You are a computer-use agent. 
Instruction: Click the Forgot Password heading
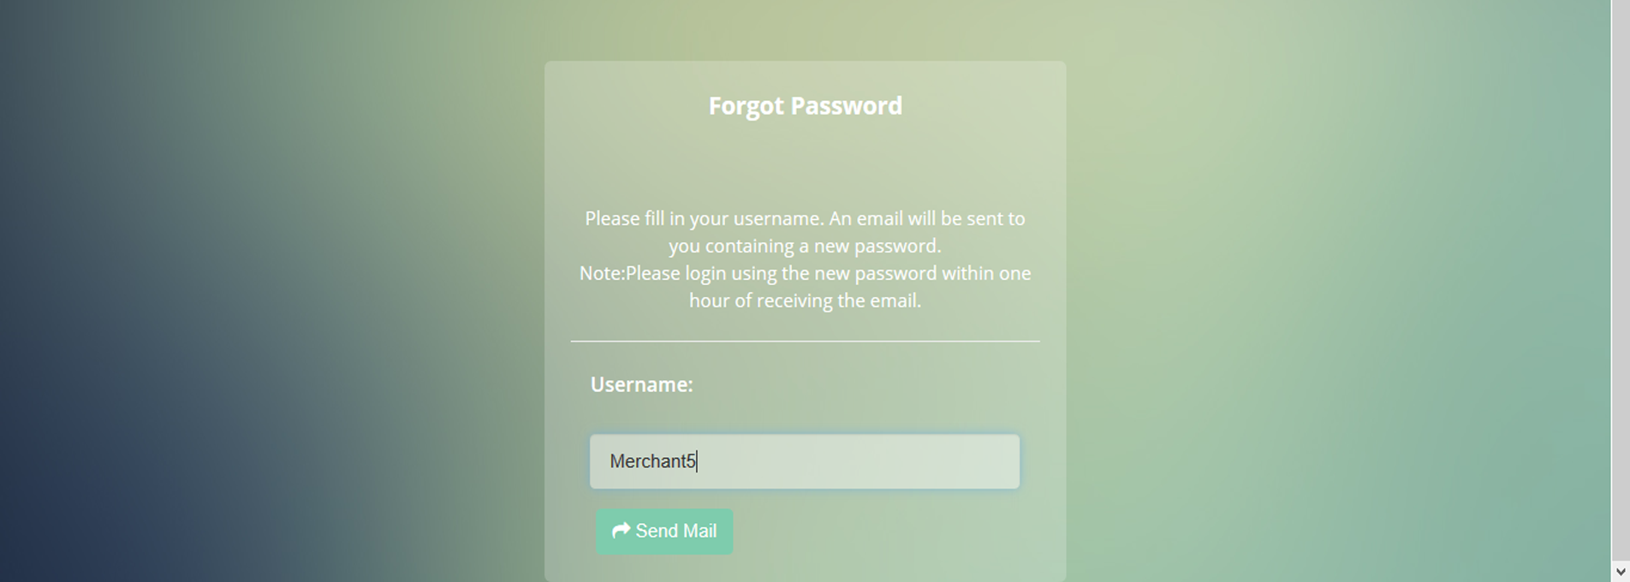805,106
